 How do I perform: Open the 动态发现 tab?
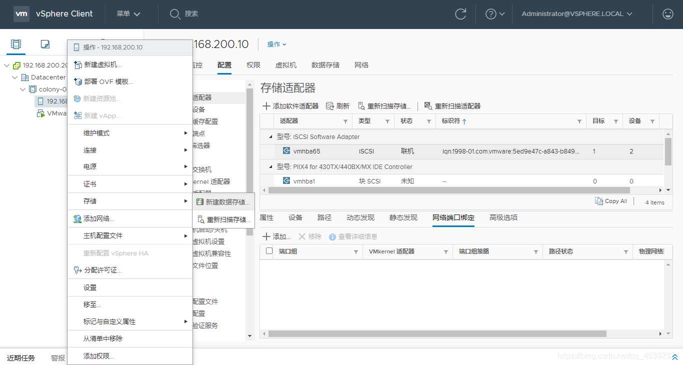point(360,218)
